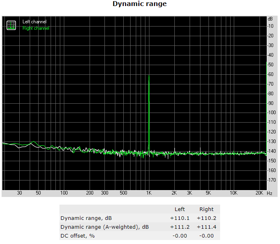This screenshot has height=244, width=280.
Task: Click the 'DC offset, %' row label
Action: [78, 236]
